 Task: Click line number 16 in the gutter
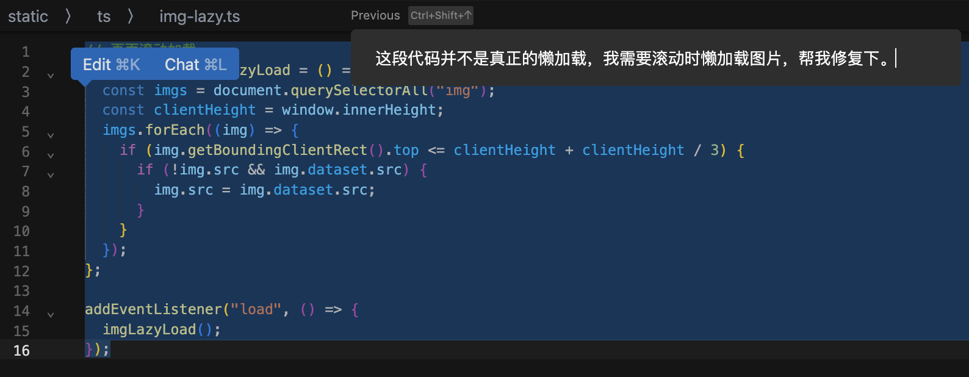tap(21, 351)
